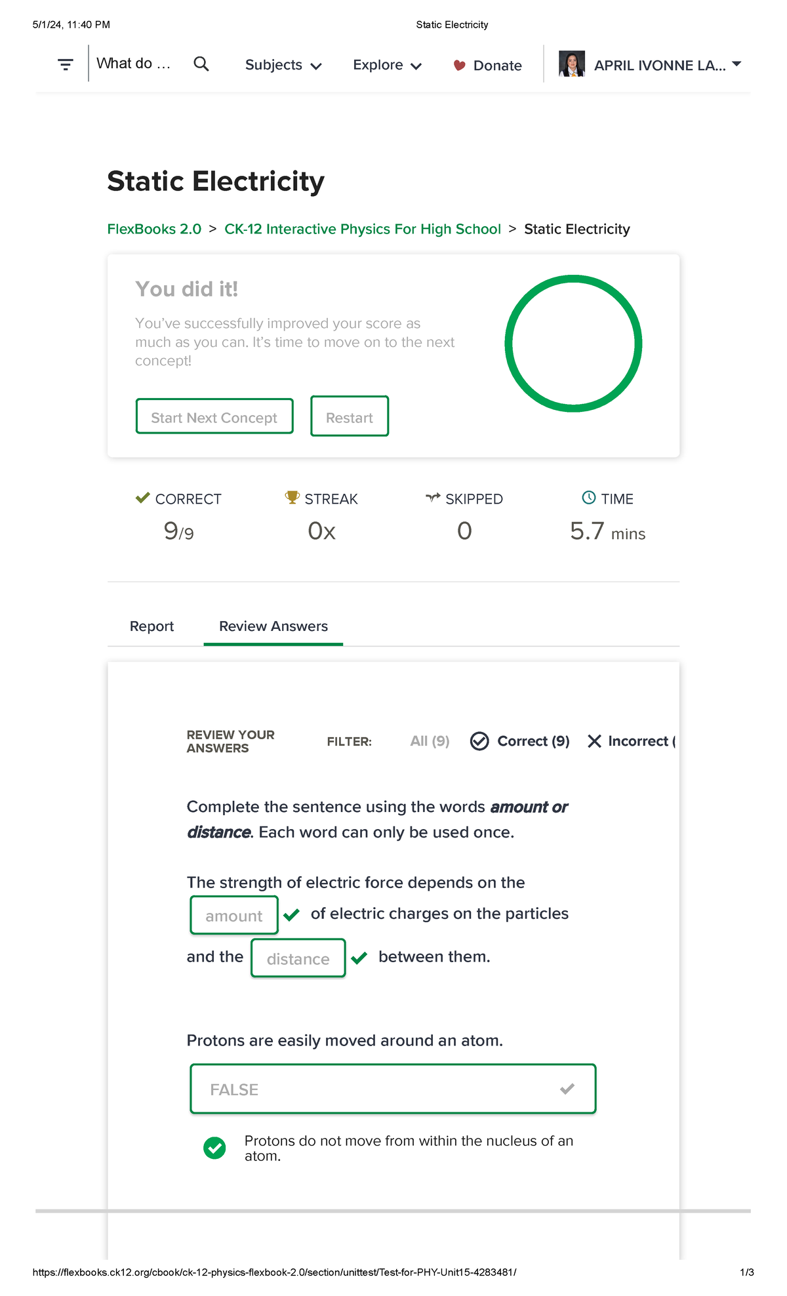Filter answers by Correct (9)

click(520, 741)
